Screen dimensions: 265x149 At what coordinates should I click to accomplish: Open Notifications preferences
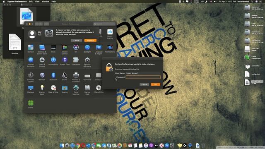pyautogui.click(x=110, y=49)
